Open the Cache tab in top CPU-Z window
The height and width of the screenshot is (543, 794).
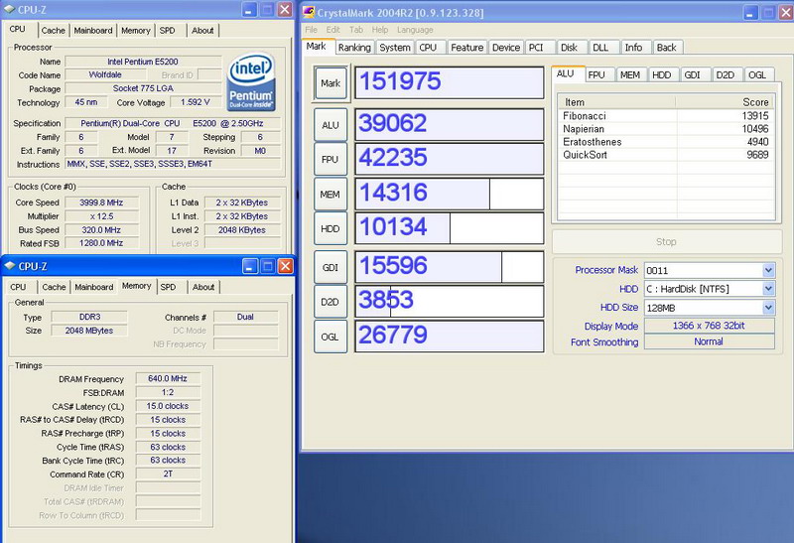pyautogui.click(x=54, y=31)
